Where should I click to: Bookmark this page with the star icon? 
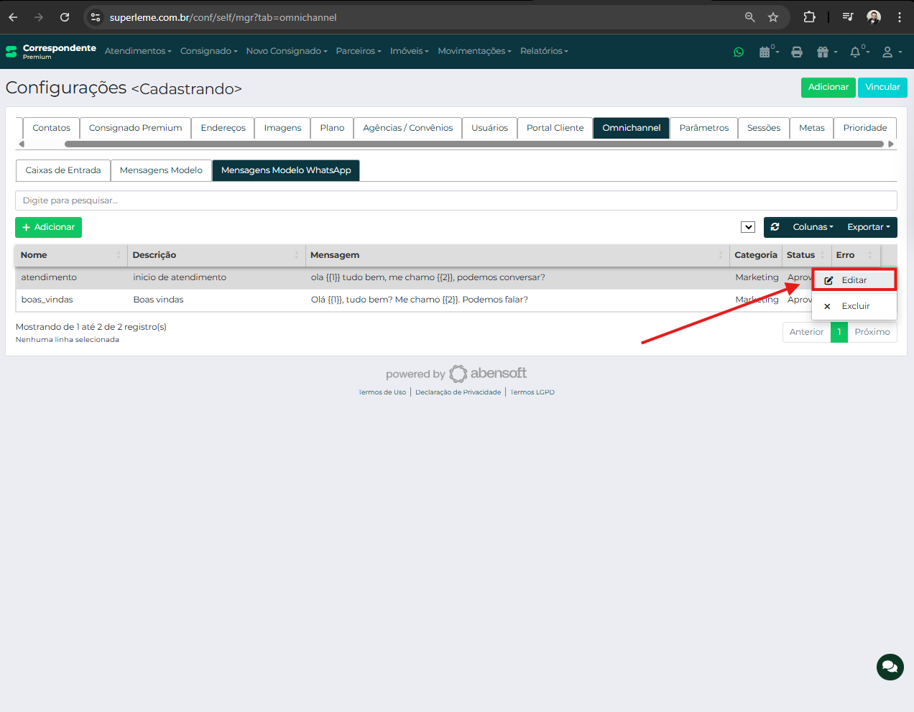(x=773, y=17)
